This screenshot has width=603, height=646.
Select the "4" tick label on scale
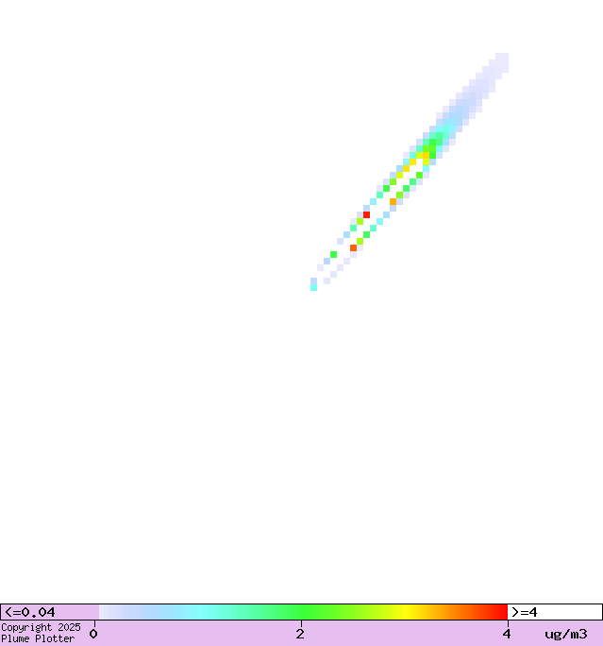(507, 634)
